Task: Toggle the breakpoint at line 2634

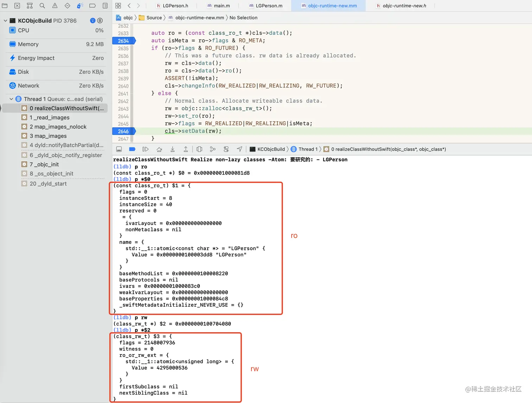Action: point(124,41)
